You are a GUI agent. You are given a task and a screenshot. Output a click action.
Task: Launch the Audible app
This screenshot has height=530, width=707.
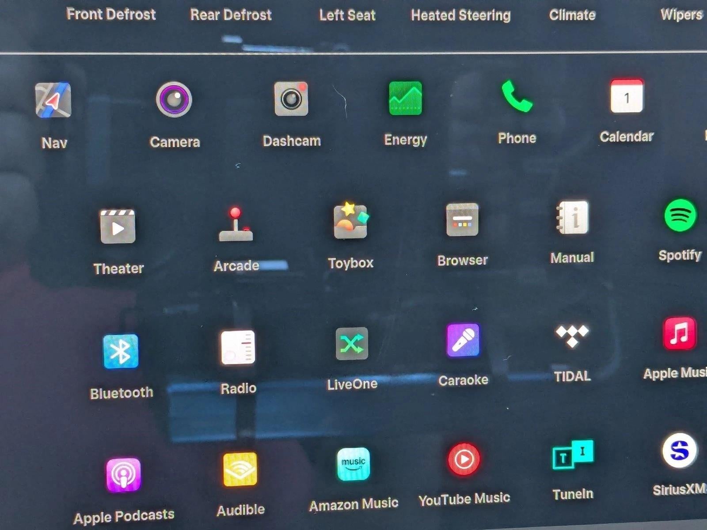tap(240, 469)
